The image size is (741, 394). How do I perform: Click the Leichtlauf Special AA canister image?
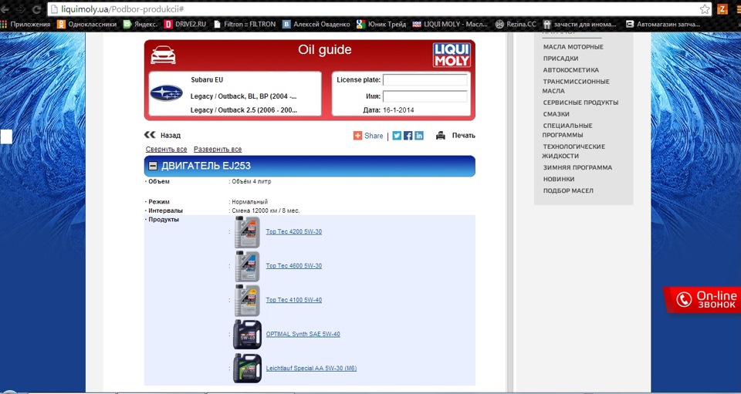[247, 368]
